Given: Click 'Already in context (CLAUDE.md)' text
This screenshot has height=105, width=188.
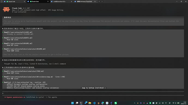Looking at the screenshot, I should coord(20,34).
